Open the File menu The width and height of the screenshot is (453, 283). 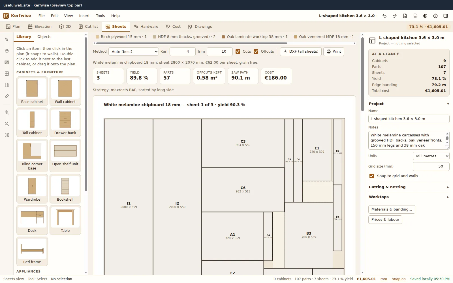pyautogui.click(x=42, y=16)
